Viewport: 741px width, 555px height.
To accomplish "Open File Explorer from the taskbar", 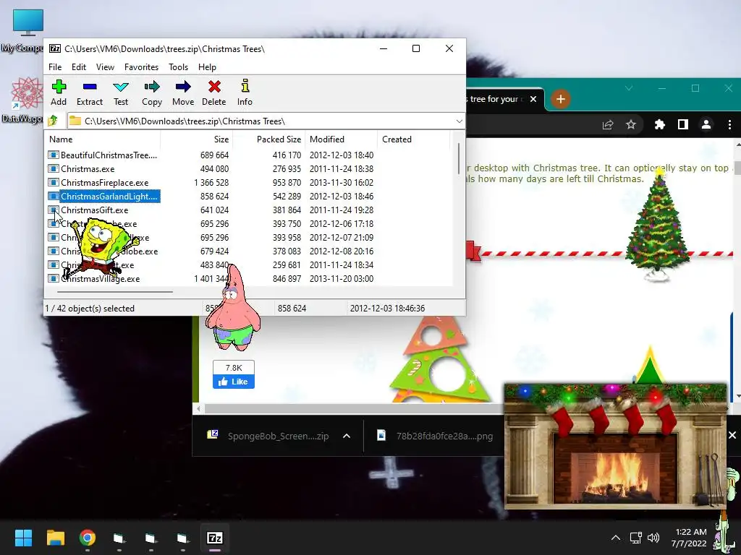I will point(55,538).
